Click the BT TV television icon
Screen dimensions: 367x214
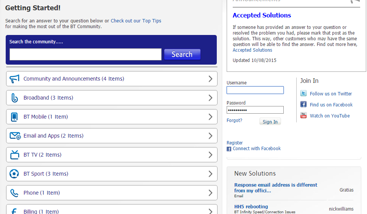(14, 155)
